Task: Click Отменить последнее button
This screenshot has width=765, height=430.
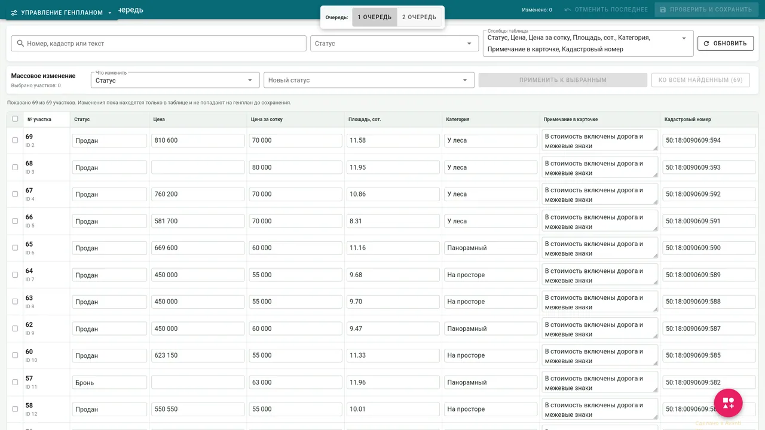Action: (605, 10)
